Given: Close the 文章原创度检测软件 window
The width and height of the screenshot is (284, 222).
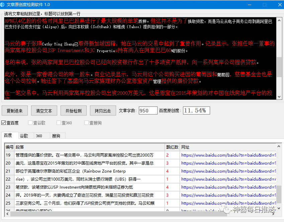Looking at the screenshot, I should pyautogui.click(x=280, y=5).
